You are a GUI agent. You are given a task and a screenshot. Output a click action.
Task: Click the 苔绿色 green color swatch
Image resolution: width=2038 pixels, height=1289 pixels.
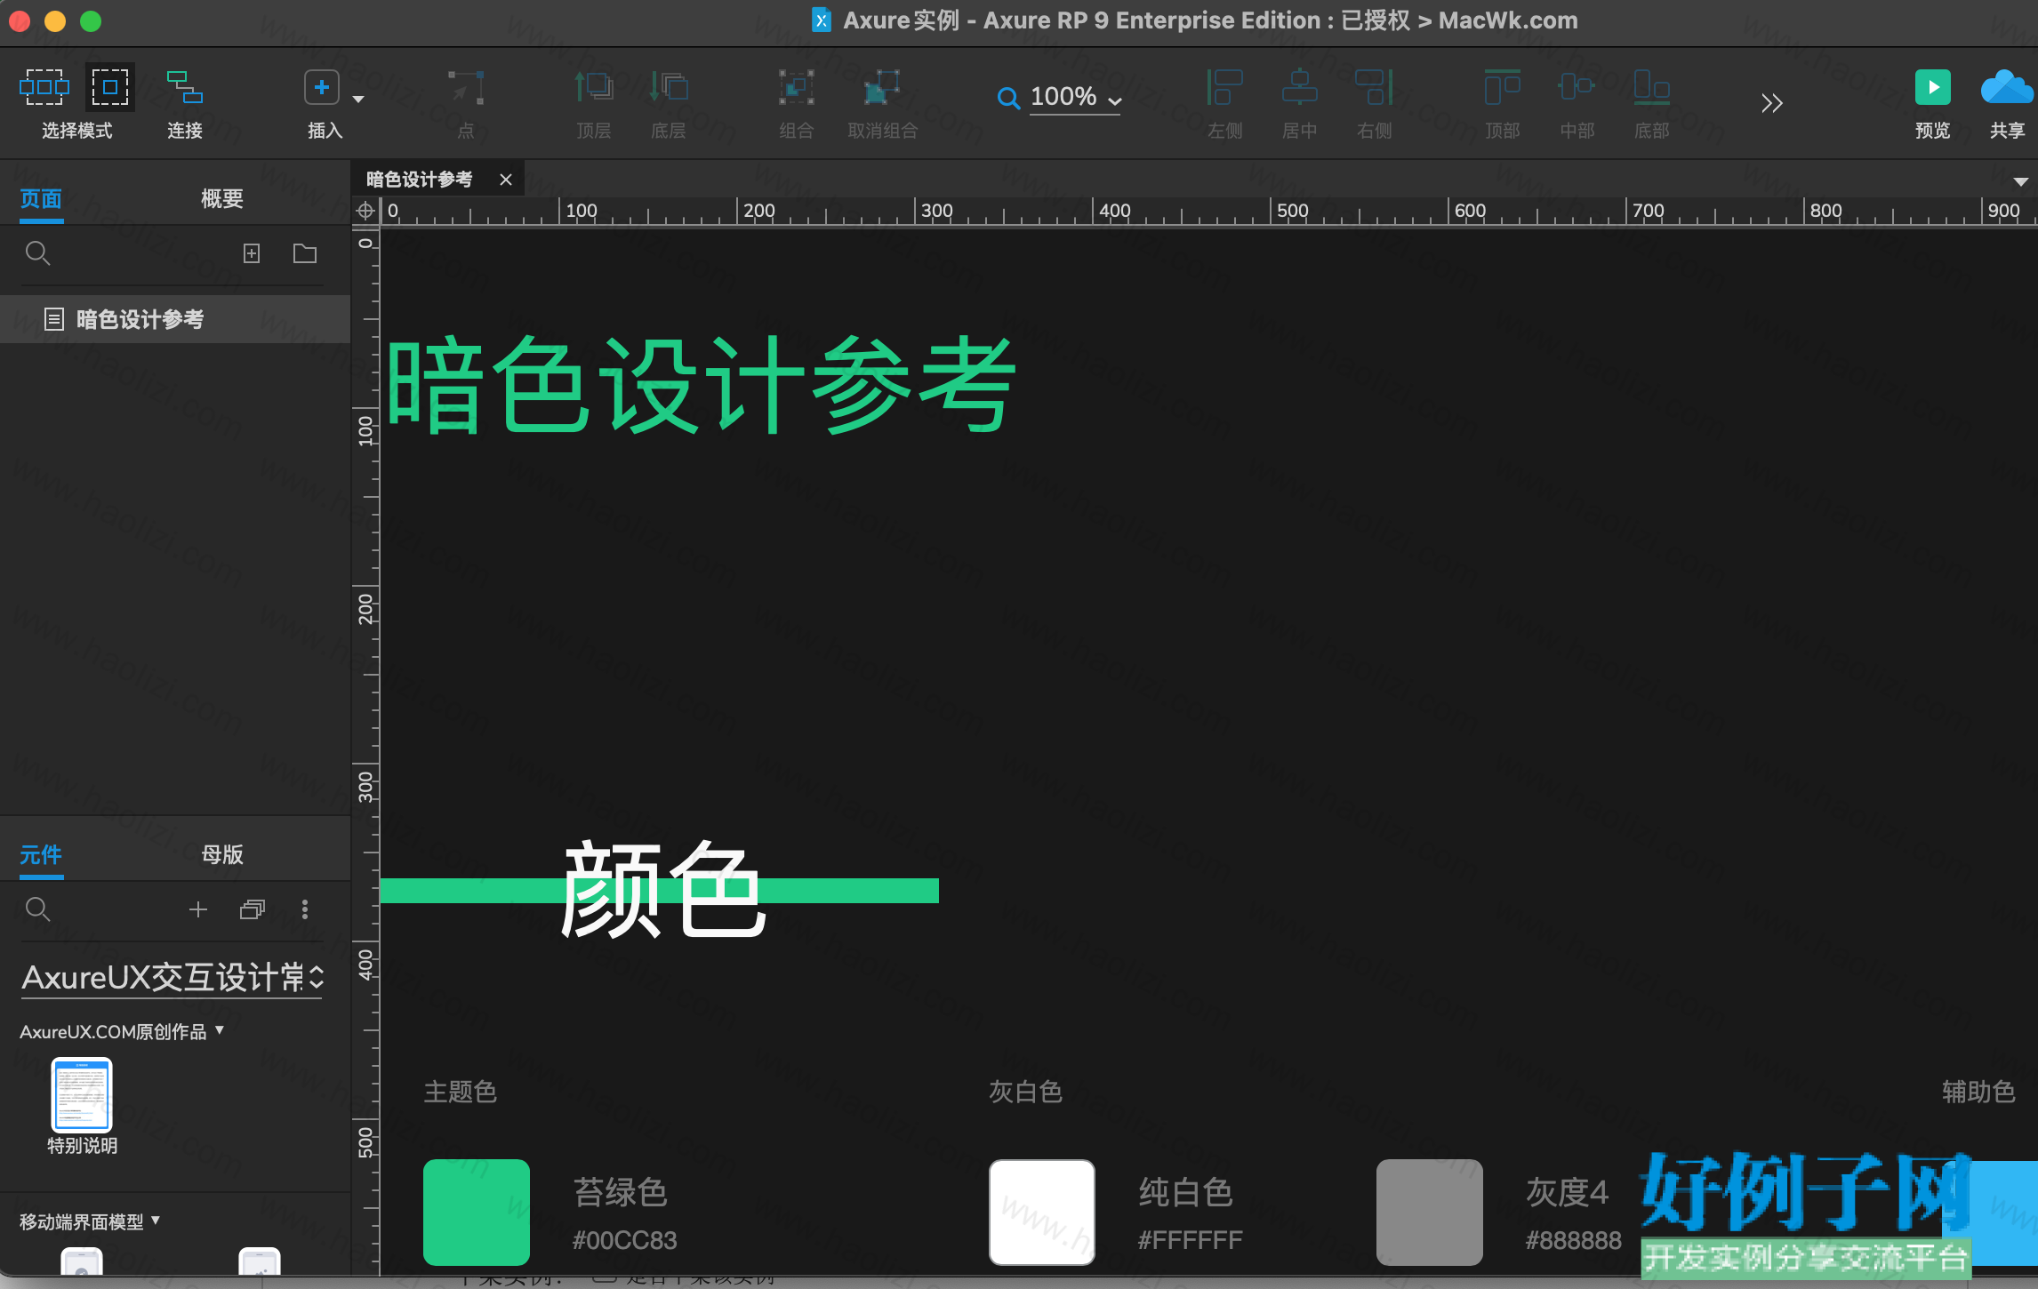(477, 1213)
